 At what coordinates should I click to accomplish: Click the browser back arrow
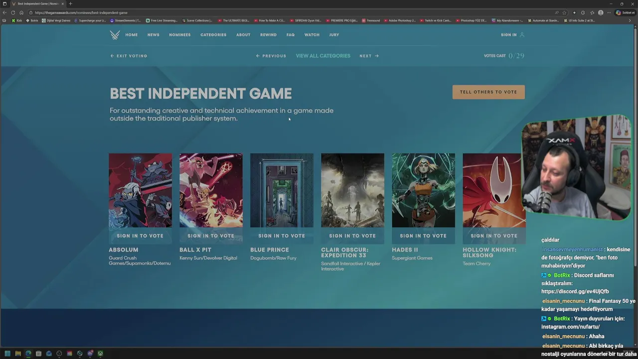coord(5,12)
